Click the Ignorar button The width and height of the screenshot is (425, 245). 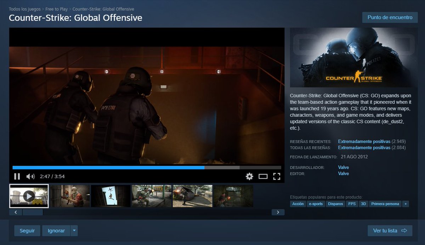point(56,230)
